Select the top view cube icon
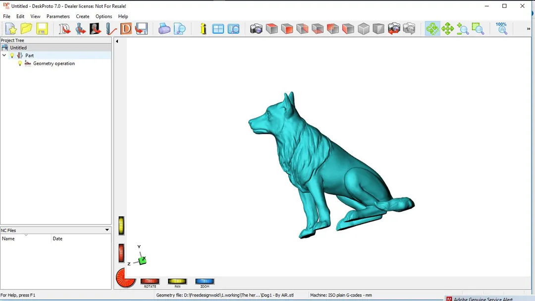The height and width of the screenshot is (301, 535). (x=271, y=29)
